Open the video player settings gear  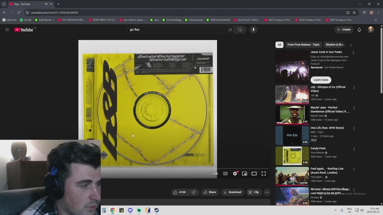coord(235,173)
